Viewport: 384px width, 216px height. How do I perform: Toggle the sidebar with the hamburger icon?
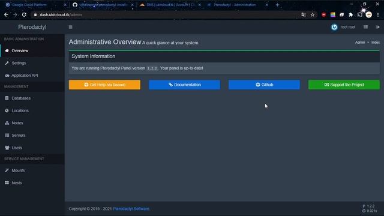click(x=71, y=27)
